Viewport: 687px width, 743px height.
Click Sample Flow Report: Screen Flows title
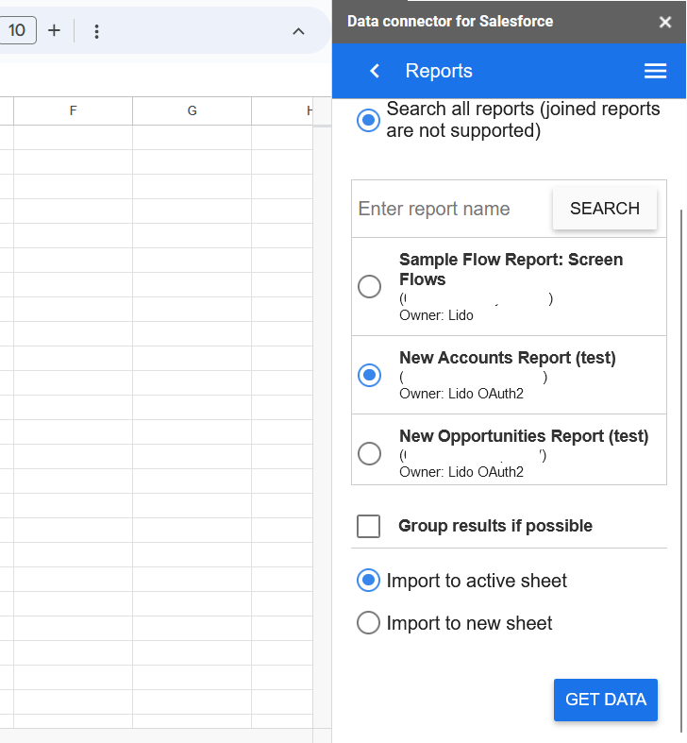pyautogui.click(x=511, y=269)
